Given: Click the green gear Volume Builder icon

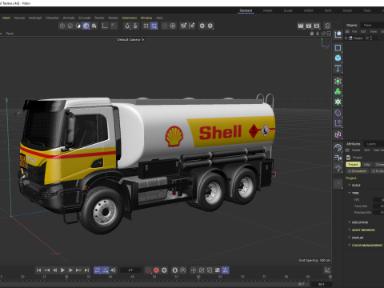Looking at the screenshot, I should coord(338,102).
